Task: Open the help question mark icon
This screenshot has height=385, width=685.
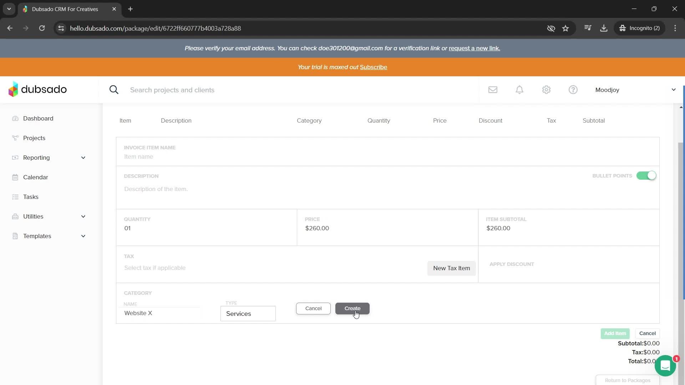Action: coord(573,90)
